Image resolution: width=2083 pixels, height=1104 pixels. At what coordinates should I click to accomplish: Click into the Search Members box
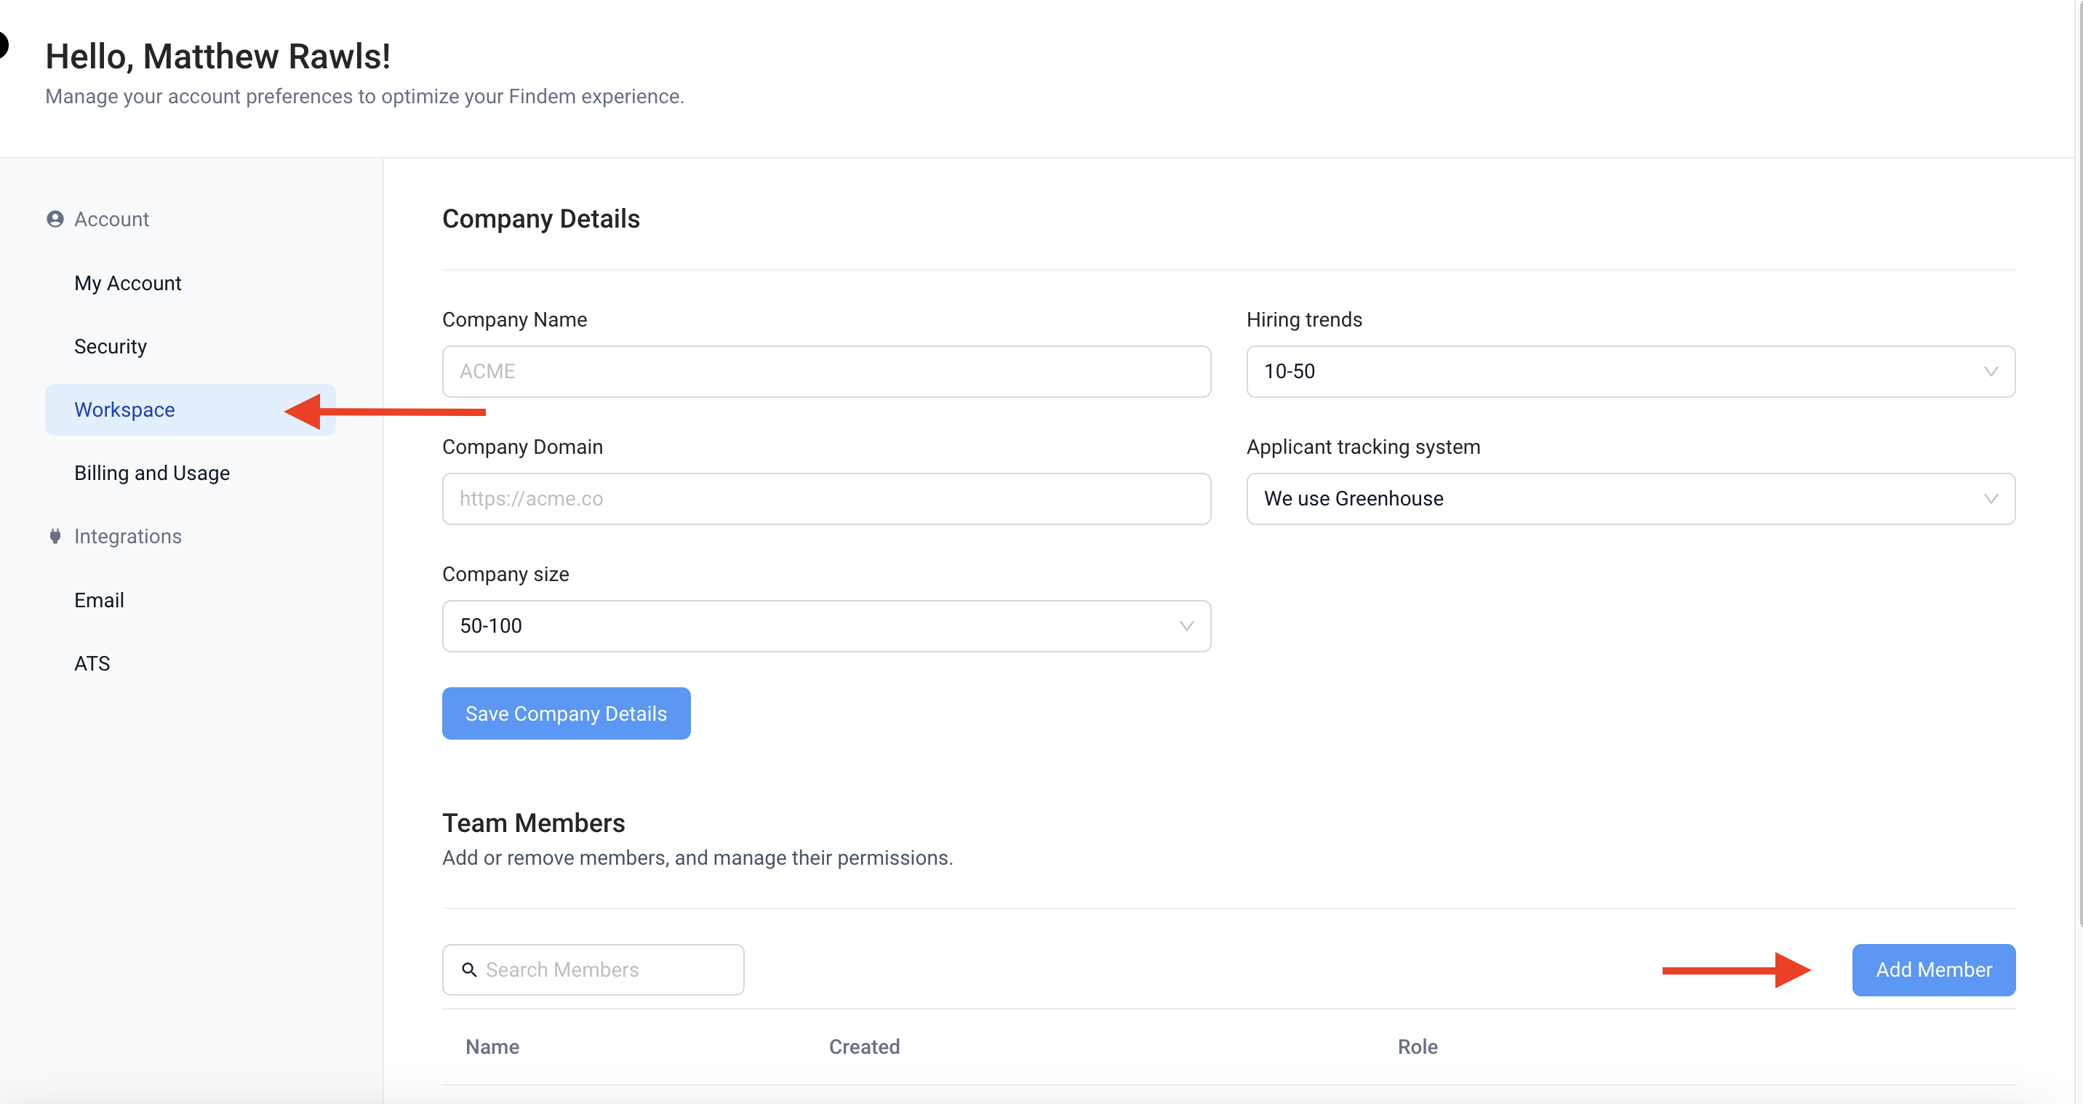(593, 969)
